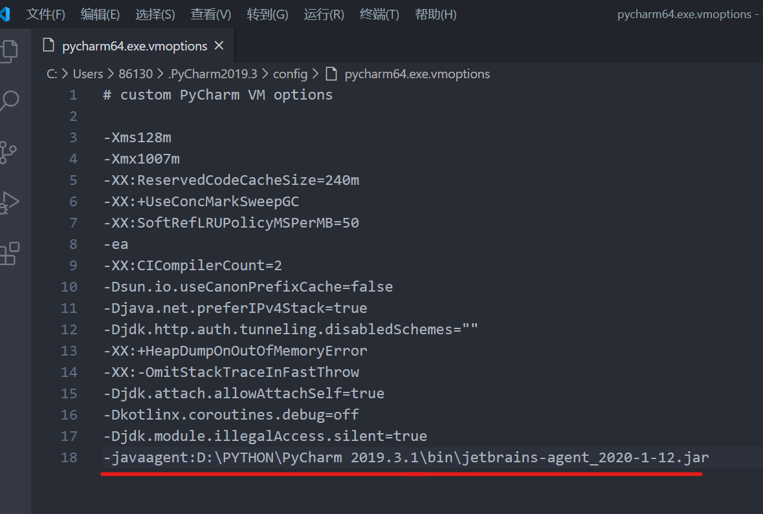The width and height of the screenshot is (763, 514).
Task: Open the 帮助(H) menu
Action: tap(436, 14)
